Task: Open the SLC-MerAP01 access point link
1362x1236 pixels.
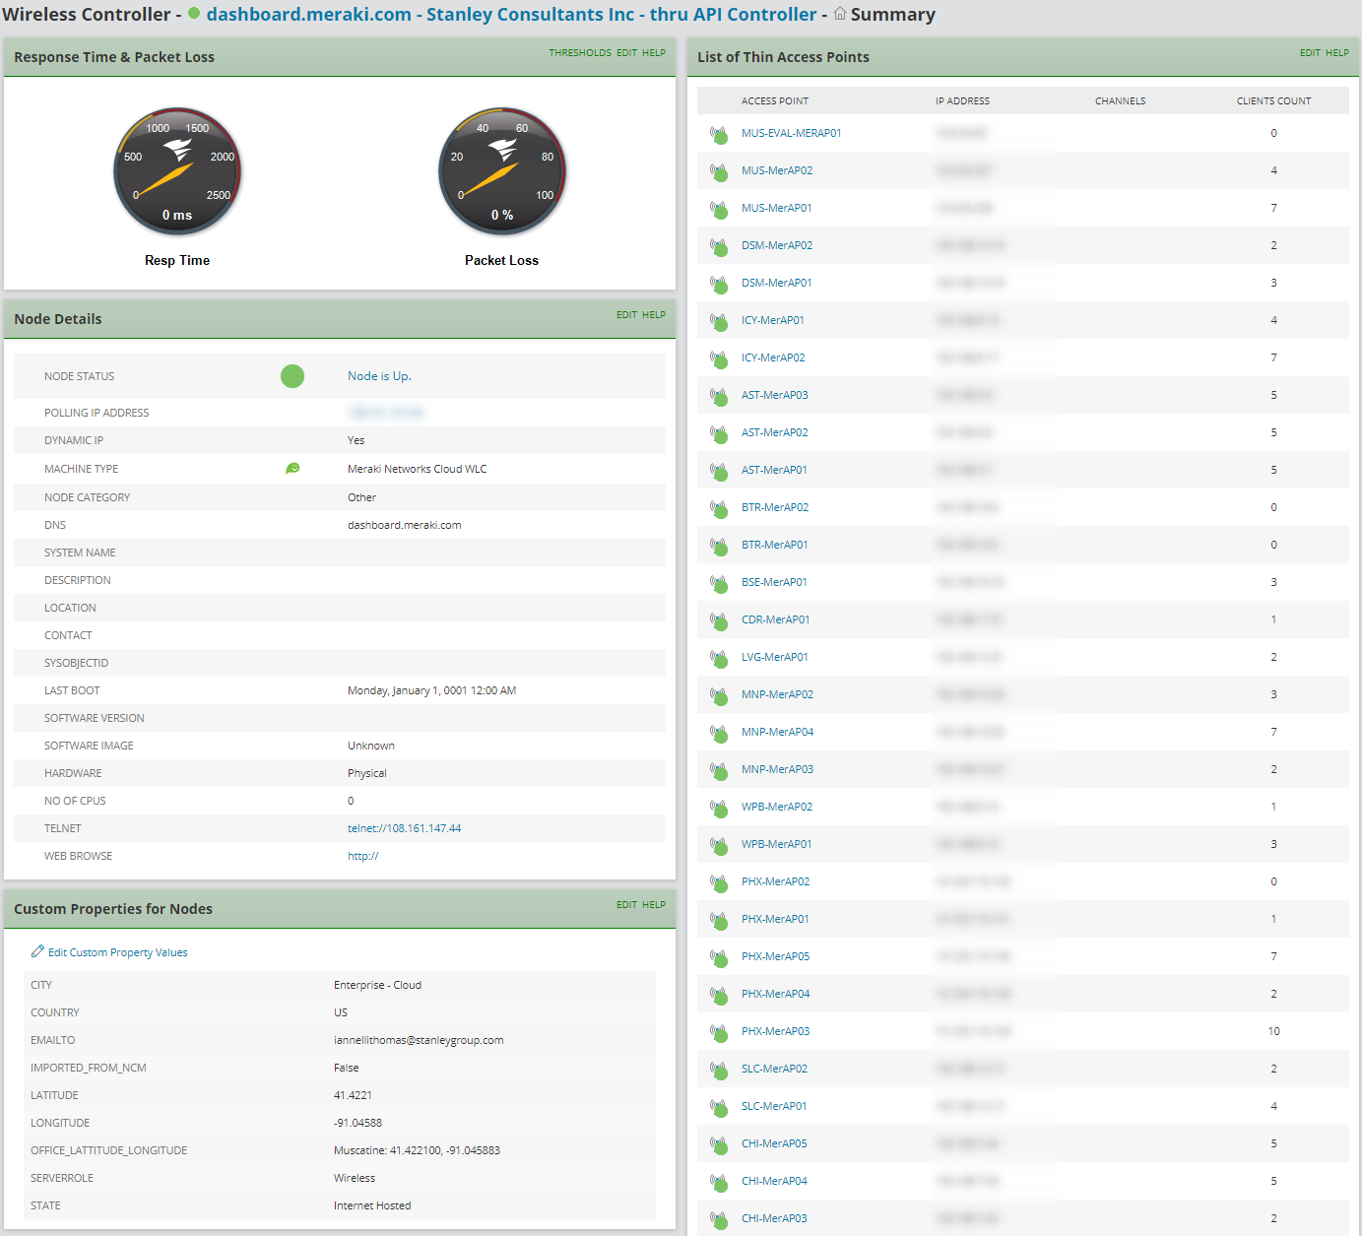Action: [x=774, y=1106]
